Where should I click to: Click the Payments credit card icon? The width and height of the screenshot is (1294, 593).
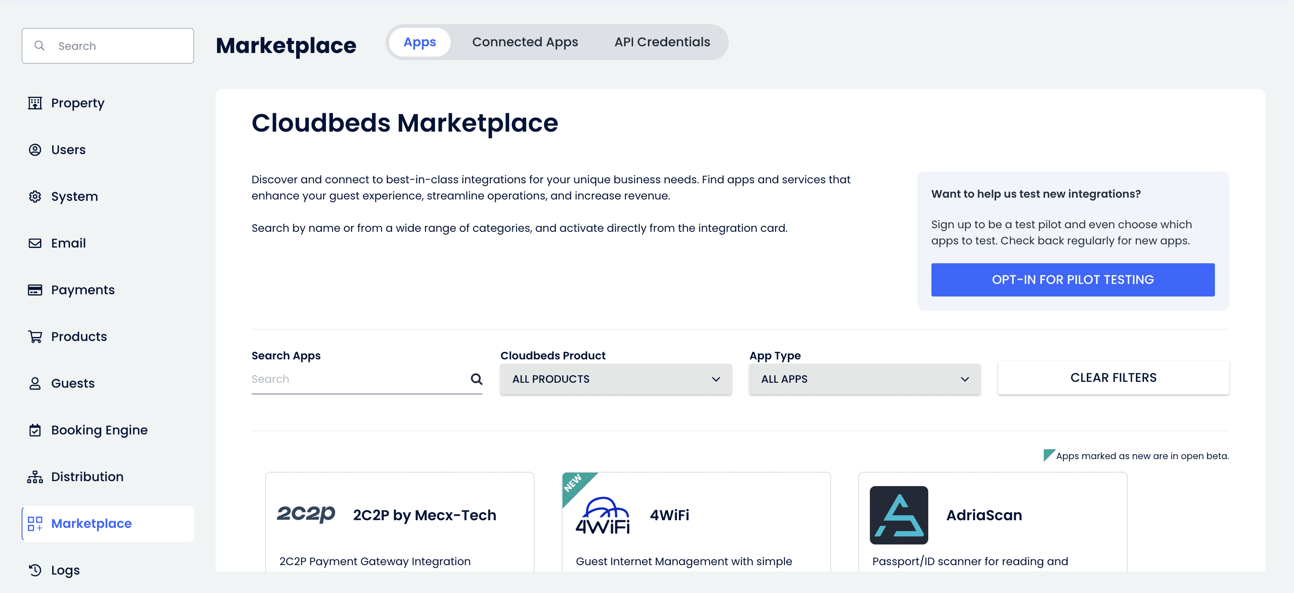35,290
